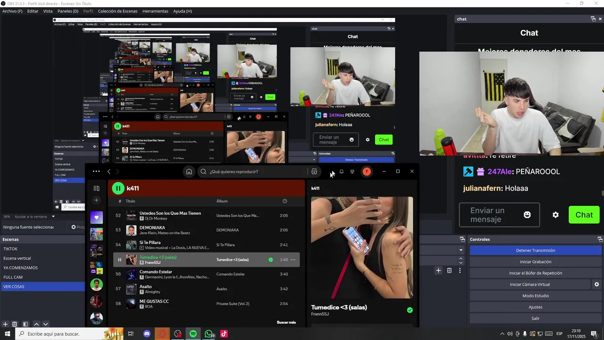Switch to the YA COMENZAMOS scene

[x=43, y=268]
